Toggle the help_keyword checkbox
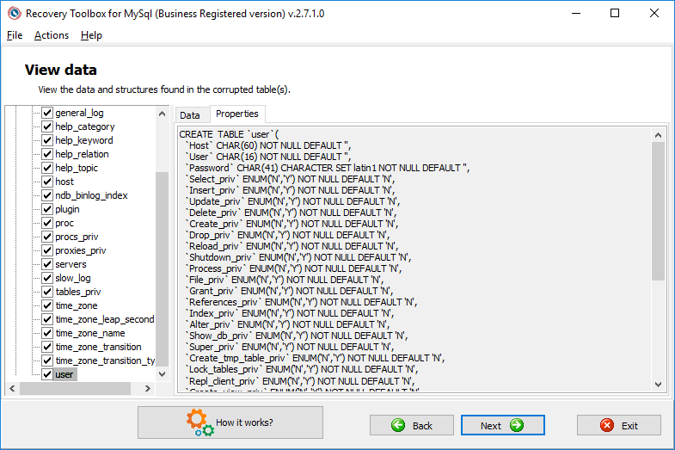This screenshot has height=450, width=675. (x=47, y=140)
